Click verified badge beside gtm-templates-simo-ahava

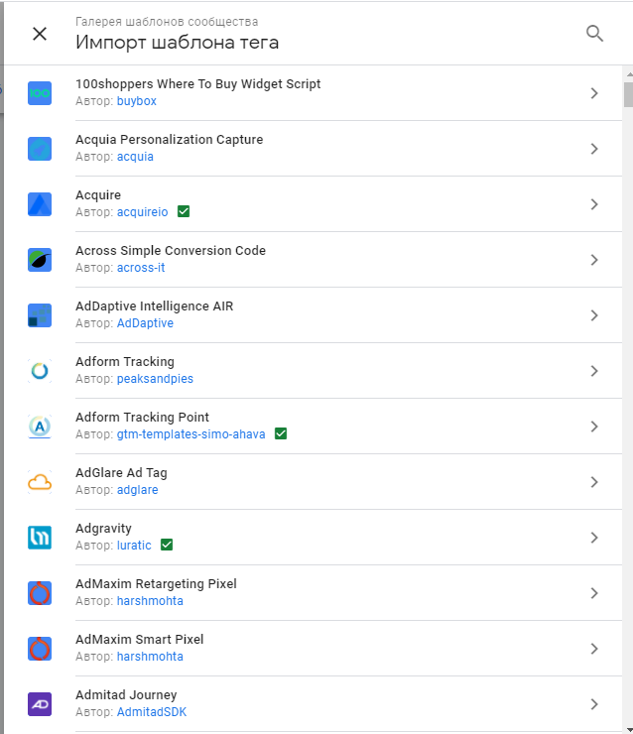tap(281, 434)
